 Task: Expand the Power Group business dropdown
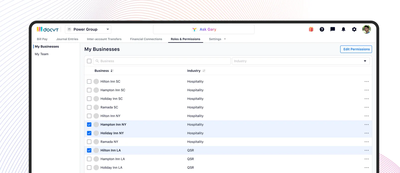(108, 29)
